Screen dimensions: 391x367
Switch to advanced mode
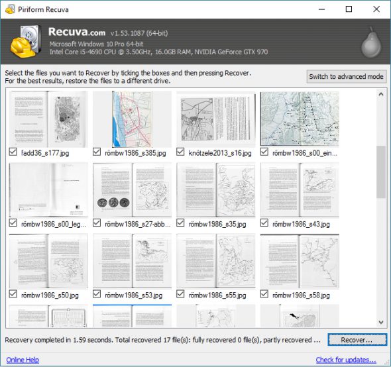(x=346, y=77)
